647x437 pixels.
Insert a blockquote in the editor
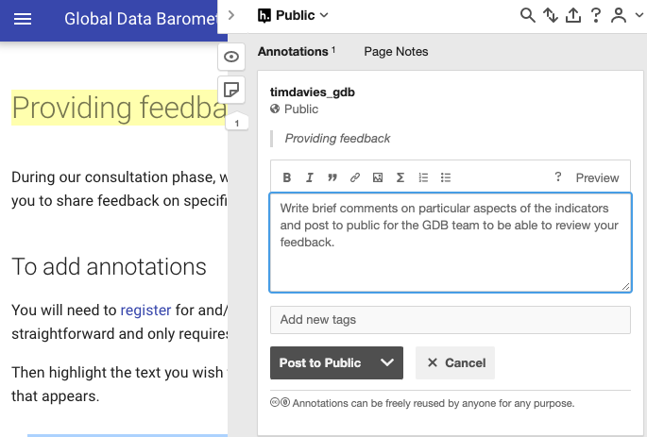point(332,177)
